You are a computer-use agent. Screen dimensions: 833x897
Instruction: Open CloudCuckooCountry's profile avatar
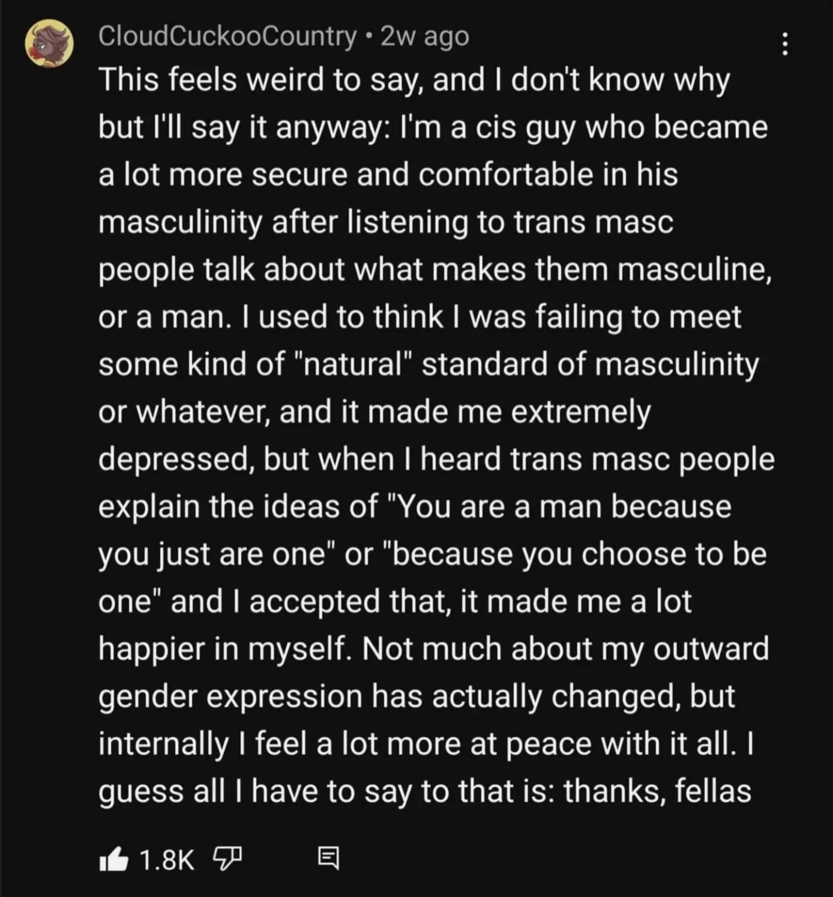tap(49, 43)
